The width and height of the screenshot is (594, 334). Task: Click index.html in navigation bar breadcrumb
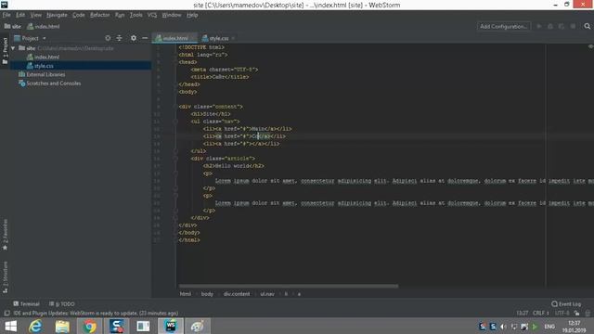pyautogui.click(x=44, y=27)
